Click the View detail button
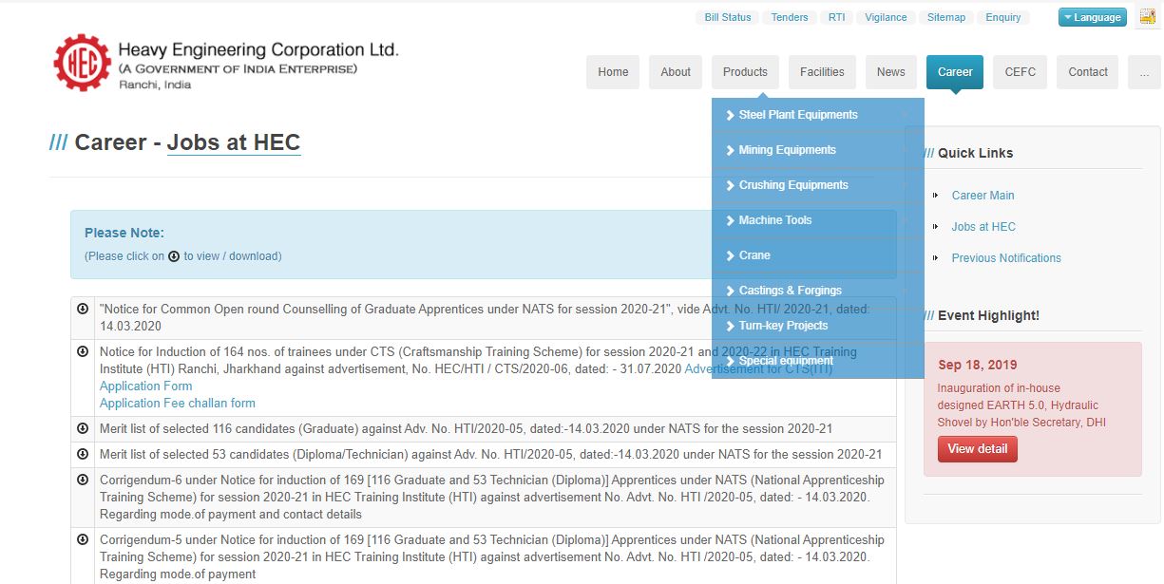 [978, 449]
